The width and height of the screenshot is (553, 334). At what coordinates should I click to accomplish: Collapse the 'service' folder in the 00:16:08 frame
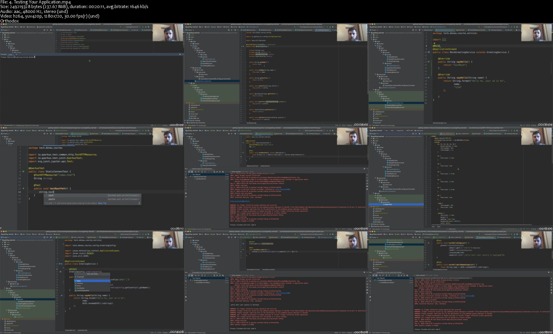coord(199,260)
